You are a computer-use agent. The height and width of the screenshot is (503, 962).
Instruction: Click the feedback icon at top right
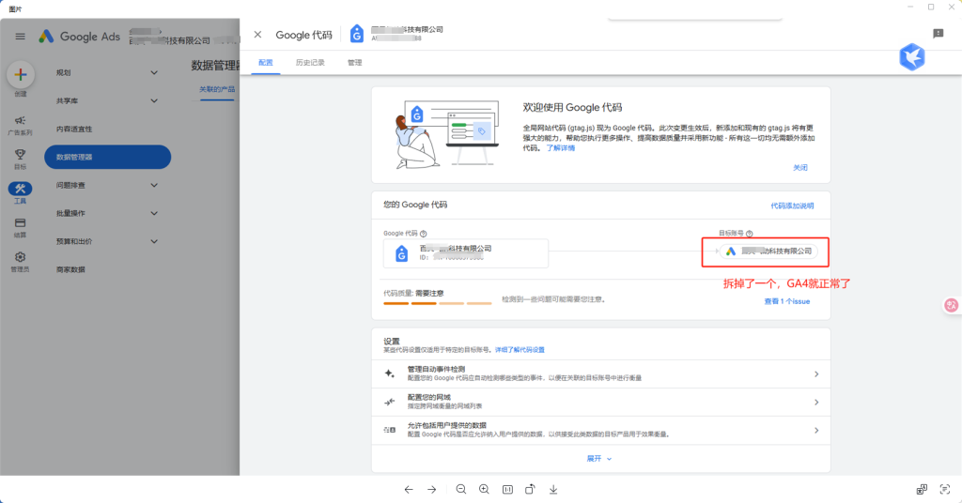pos(939,34)
